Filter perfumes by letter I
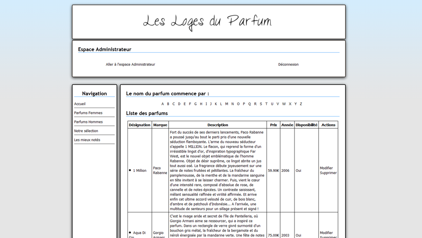 point(206,104)
